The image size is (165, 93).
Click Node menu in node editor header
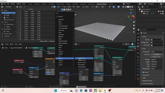pos(20,44)
